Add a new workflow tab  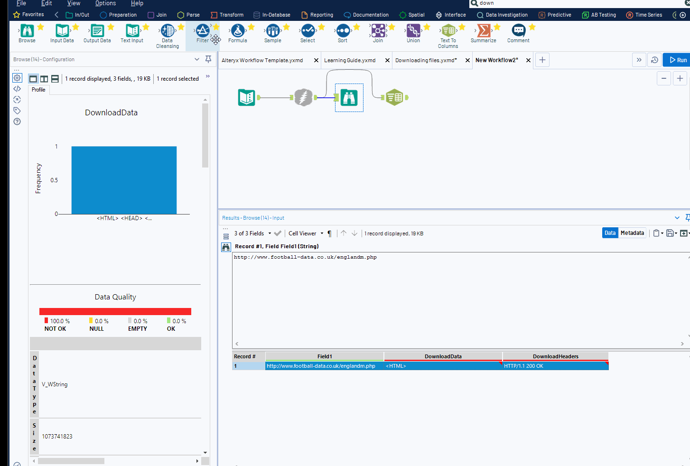tap(542, 60)
